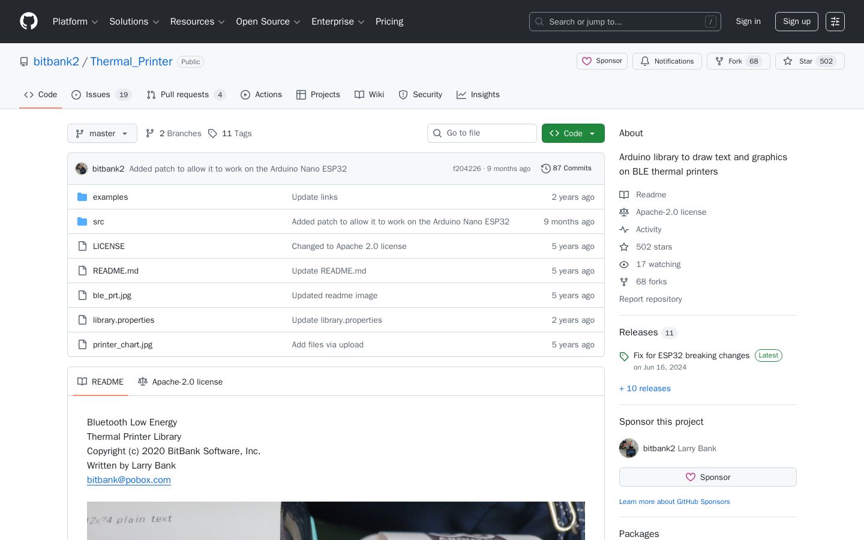864x540 pixels.
Task: Click the commit history clock icon
Action: 545,169
